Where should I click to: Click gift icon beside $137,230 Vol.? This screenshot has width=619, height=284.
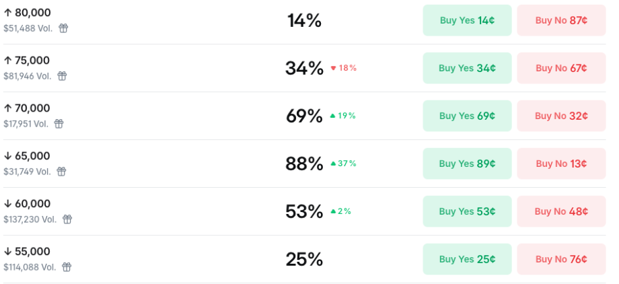pyautogui.click(x=67, y=219)
